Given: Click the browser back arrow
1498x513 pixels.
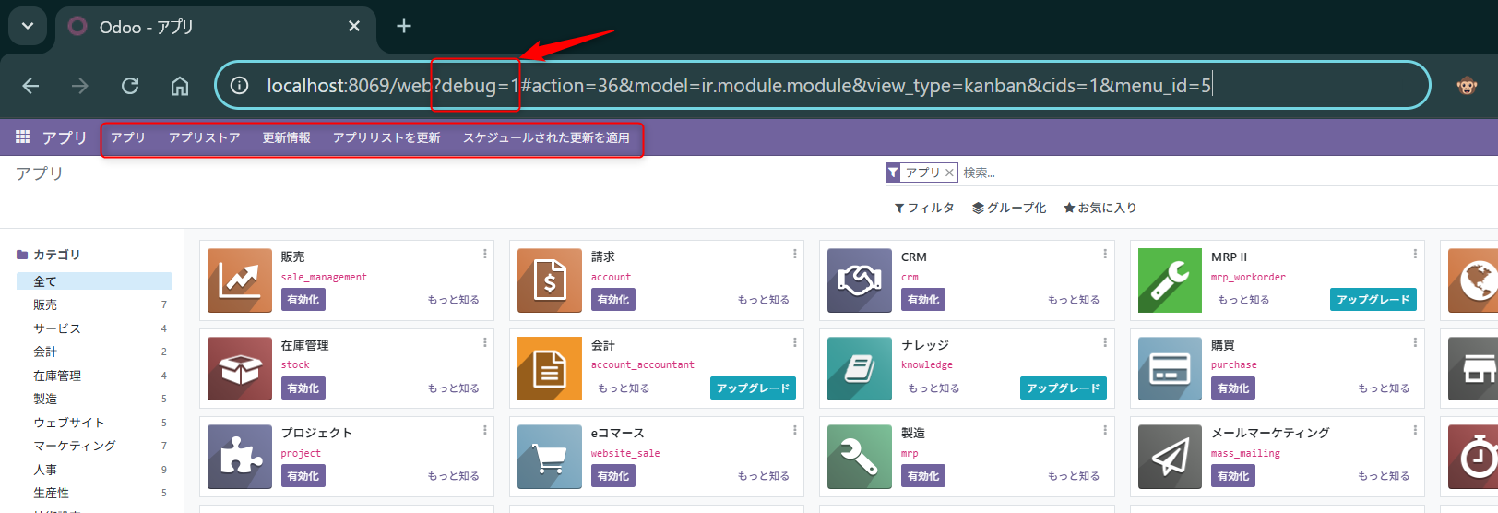Looking at the screenshot, I should [x=30, y=86].
